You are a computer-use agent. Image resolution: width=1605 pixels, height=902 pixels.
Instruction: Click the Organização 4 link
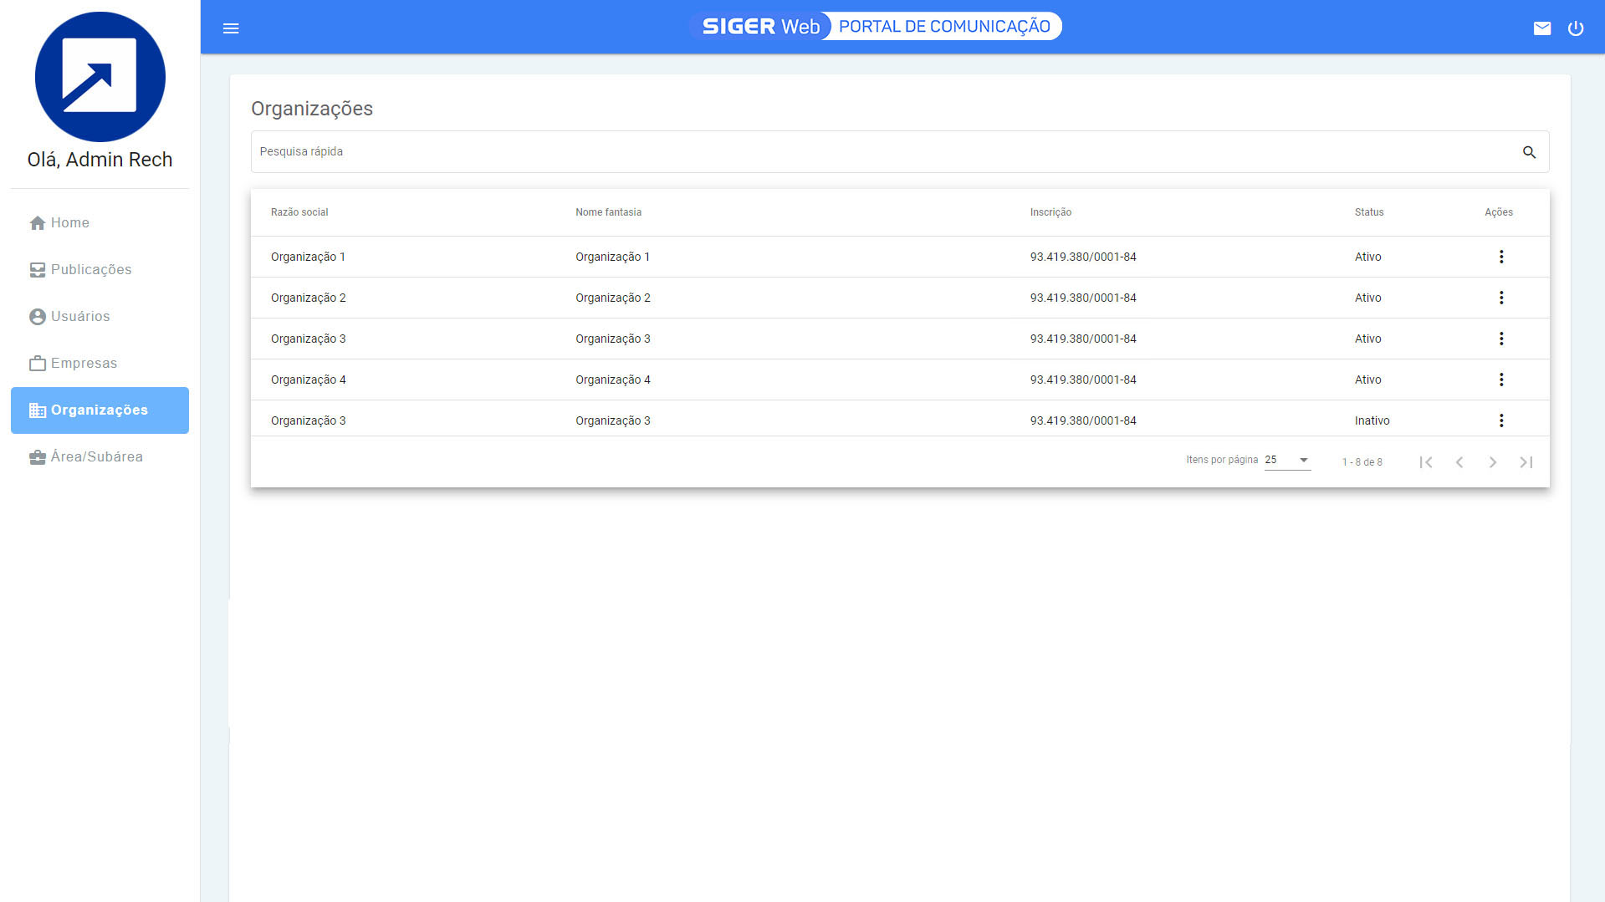[308, 380]
